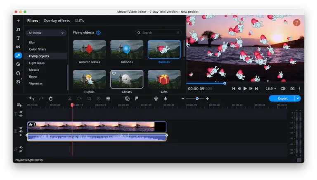This screenshot has height=180, width=317.
Task: Expand Export options dropdown arrow
Action: click(x=298, y=98)
